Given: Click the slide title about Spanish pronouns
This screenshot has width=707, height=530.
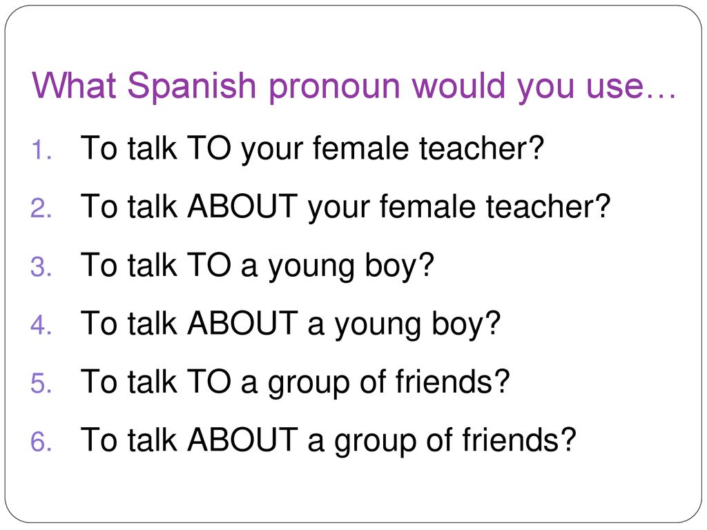Looking at the screenshot, I should (x=354, y=86).
